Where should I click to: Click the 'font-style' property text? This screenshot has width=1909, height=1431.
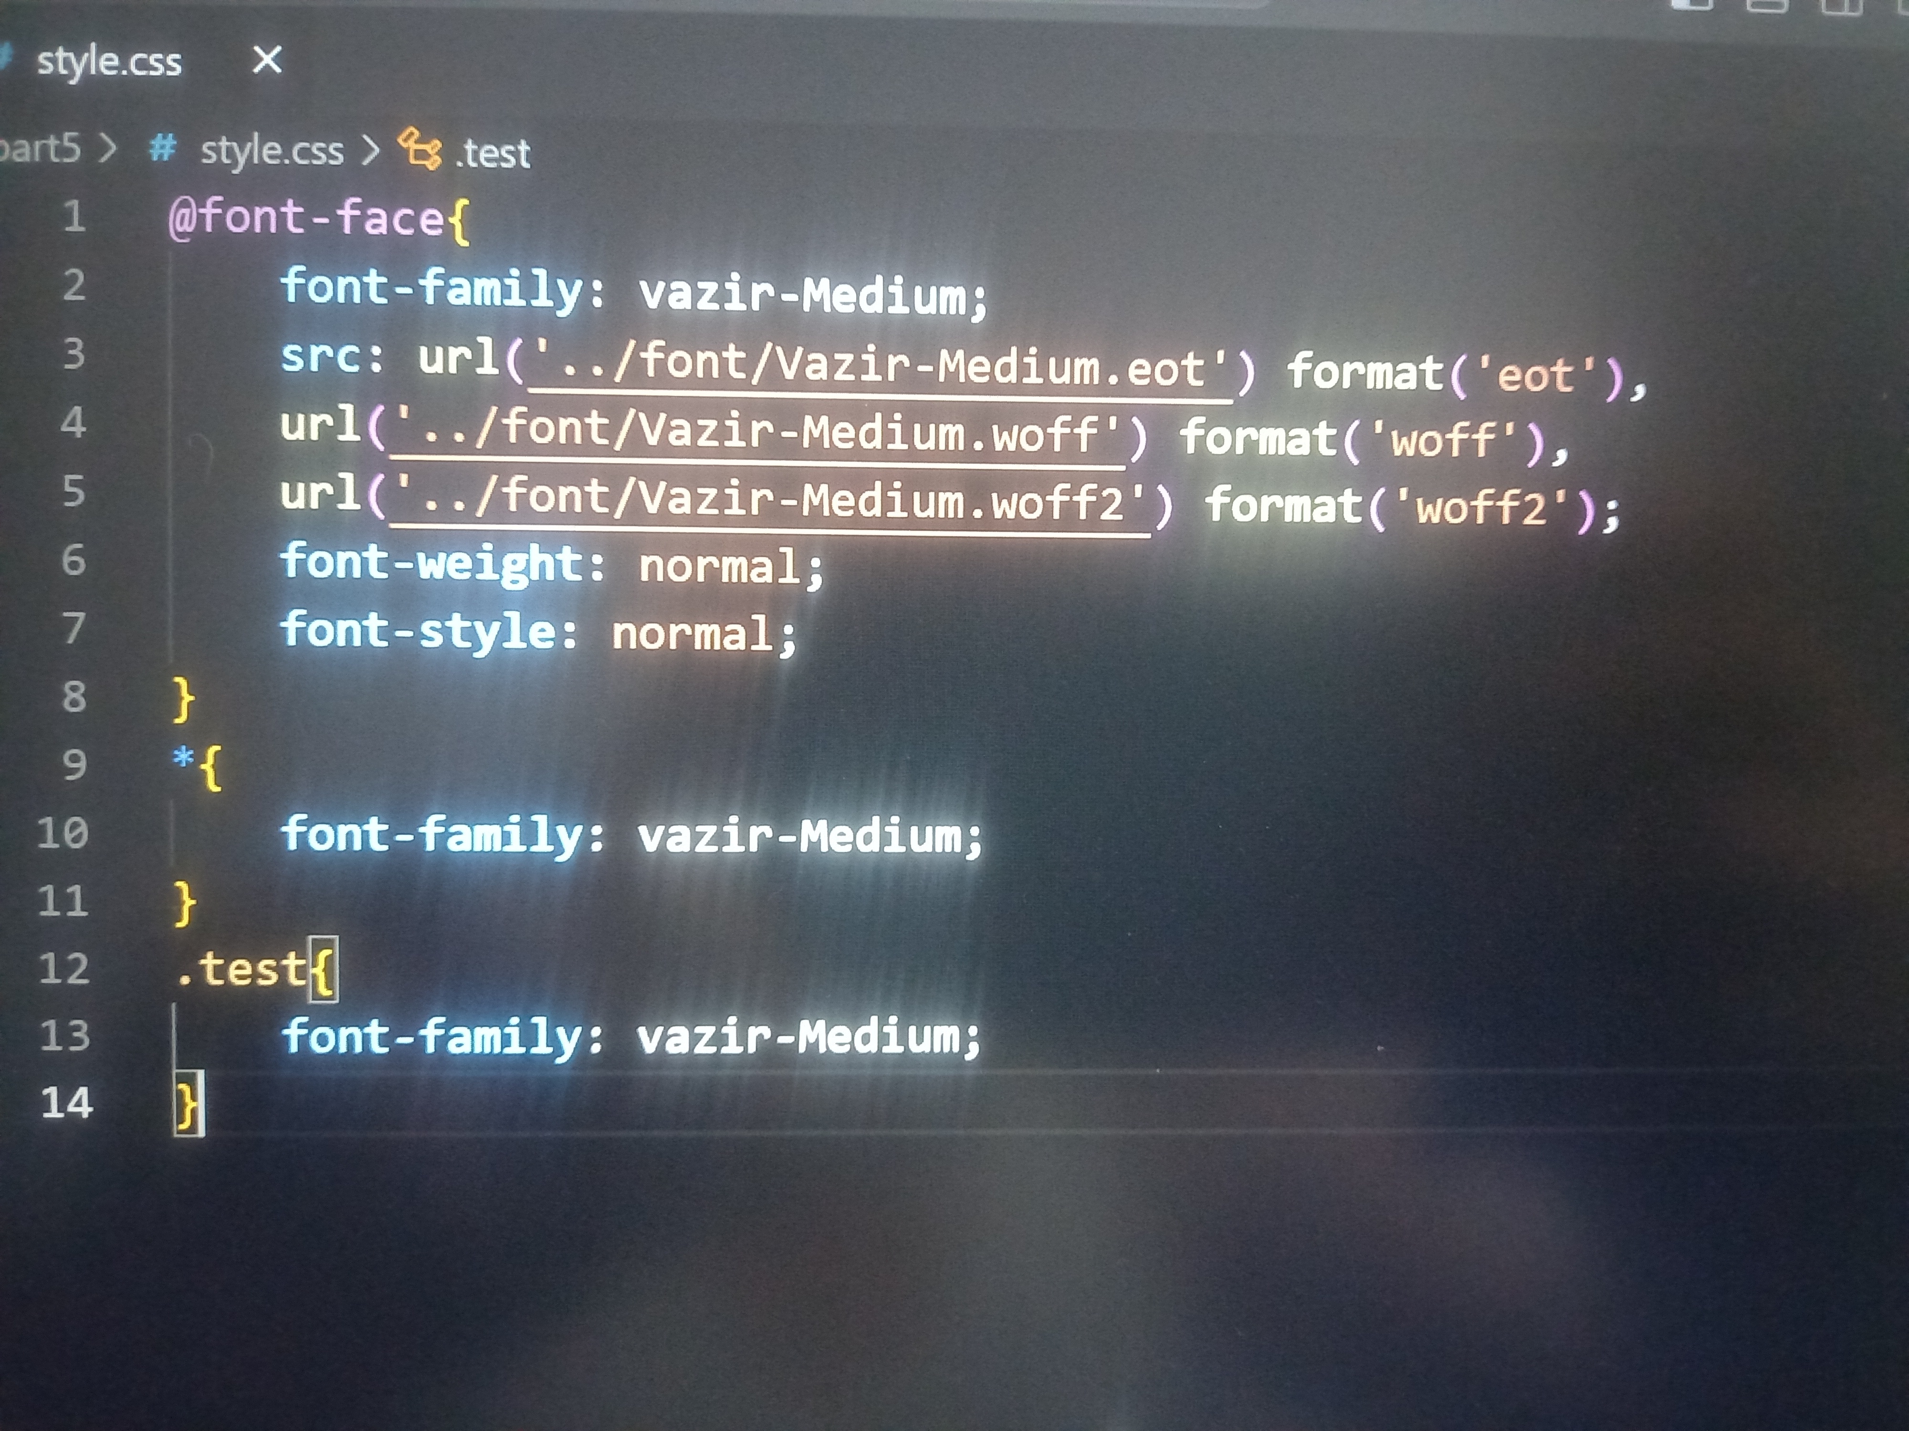coord(419,632)
